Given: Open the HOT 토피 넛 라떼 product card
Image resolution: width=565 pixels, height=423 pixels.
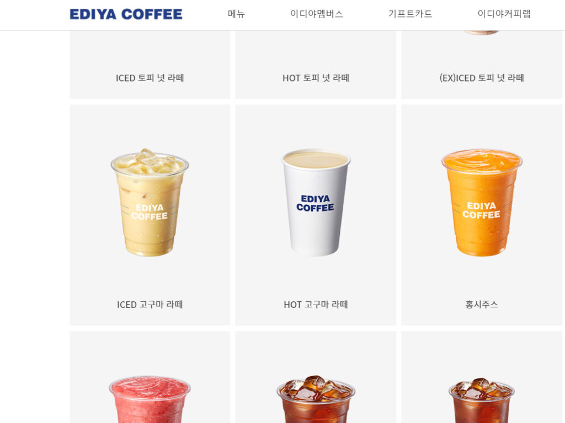Looking at the screenshot, I should (316, 65).
